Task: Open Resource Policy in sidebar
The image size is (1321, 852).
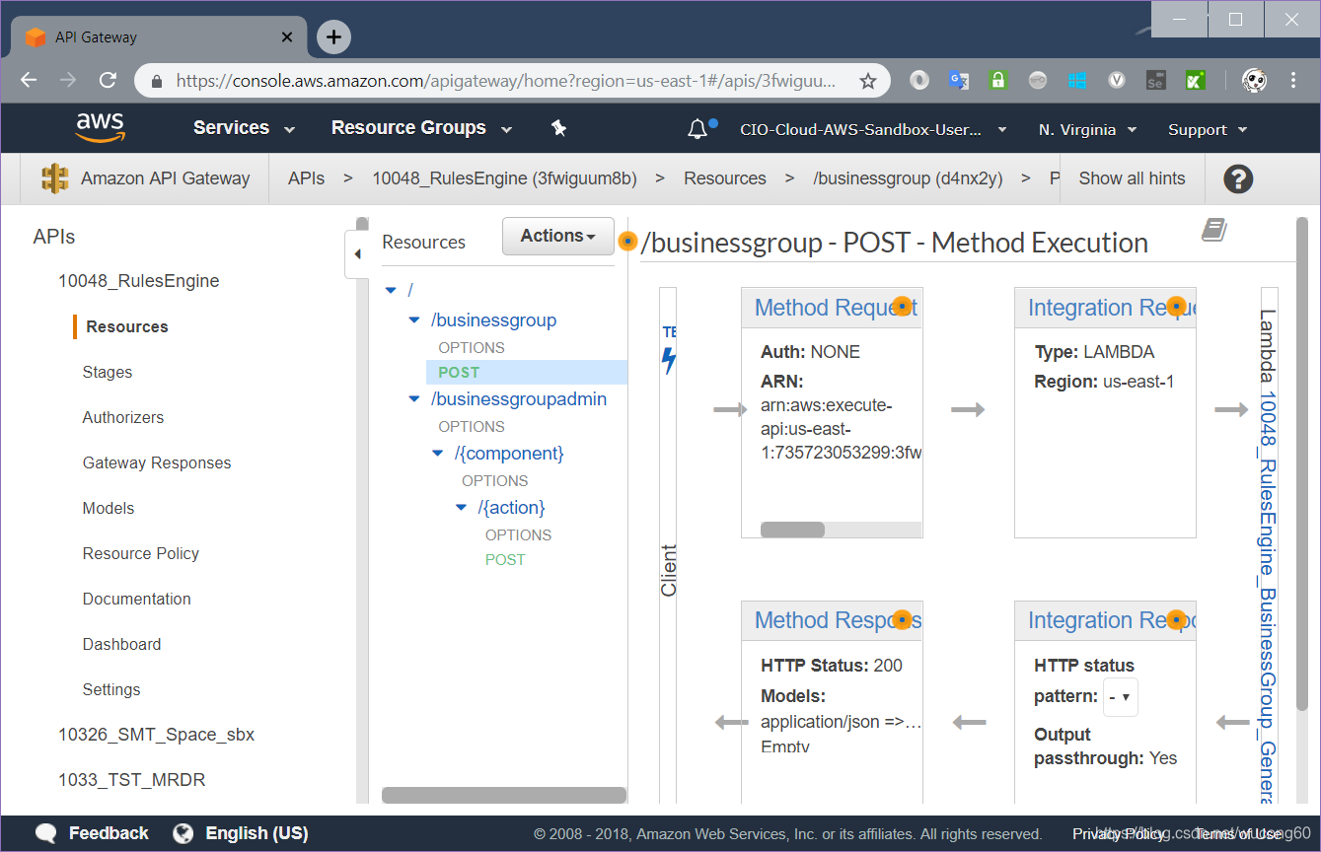Action: pos(141,553)
